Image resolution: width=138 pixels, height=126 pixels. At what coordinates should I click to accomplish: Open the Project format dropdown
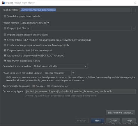(x=35, y=23)
